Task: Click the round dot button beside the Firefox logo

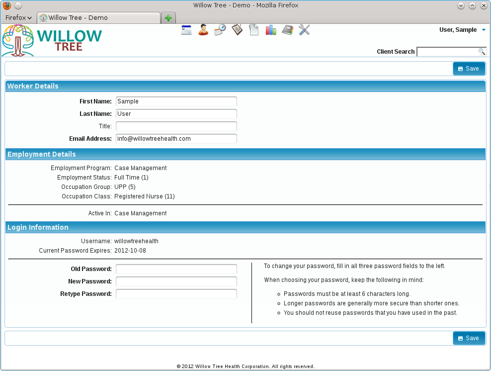Action: coord(18,5)
